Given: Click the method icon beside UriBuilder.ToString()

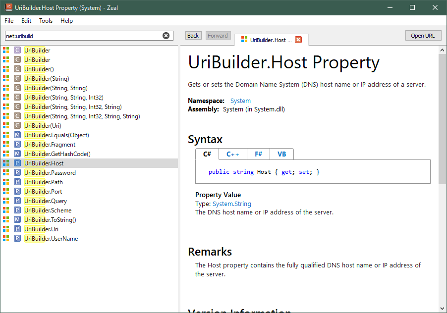Looking at the screenshot, I should click(17, 219).
